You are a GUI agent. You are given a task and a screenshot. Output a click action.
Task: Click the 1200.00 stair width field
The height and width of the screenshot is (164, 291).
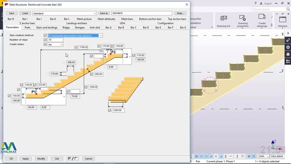coord(118,110)
